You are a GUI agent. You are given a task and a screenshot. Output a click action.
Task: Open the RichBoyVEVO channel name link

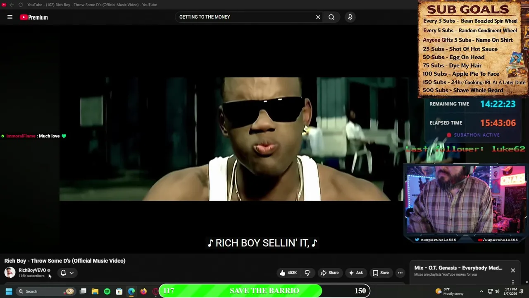coord(32,270)
